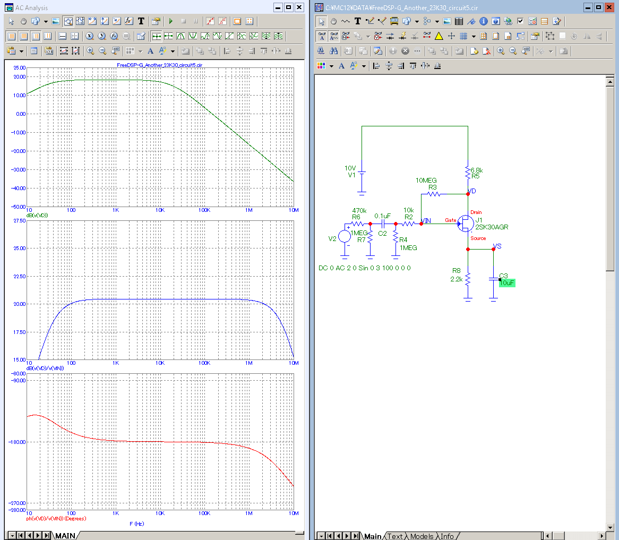Select the Vertical Tag tool
619x540 pixels.
(105, 21)
